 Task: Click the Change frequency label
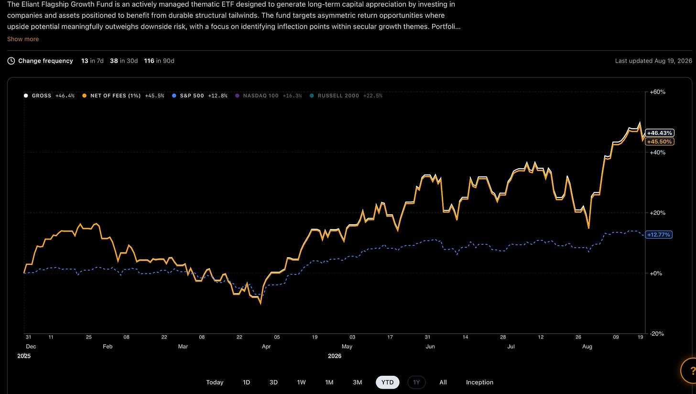(45, 61)
